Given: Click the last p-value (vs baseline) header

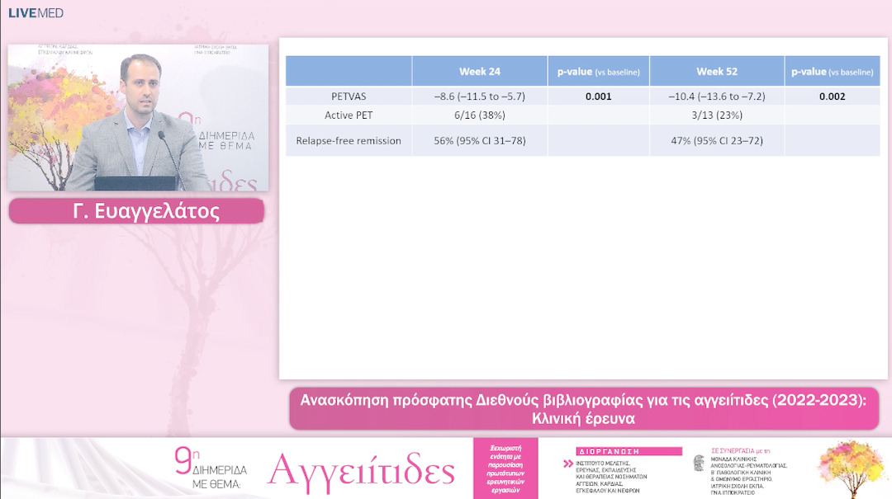Looking at the screenshot, I should [832, 72].
